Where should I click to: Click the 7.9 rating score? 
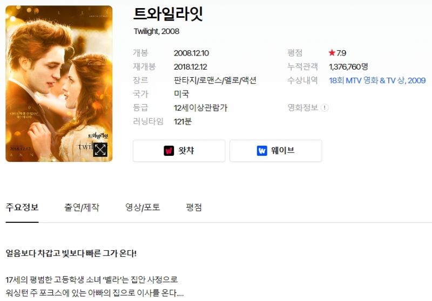pos(341,53)
